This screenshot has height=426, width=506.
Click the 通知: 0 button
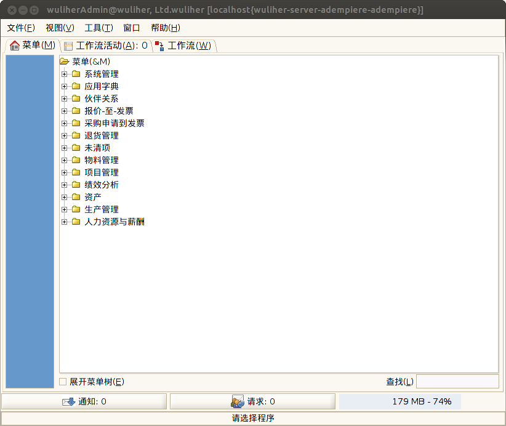tap(84, 401)
